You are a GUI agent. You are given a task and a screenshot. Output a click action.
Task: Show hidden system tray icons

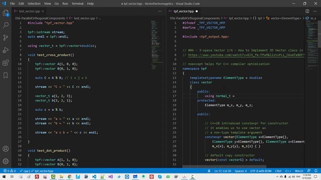277,176
